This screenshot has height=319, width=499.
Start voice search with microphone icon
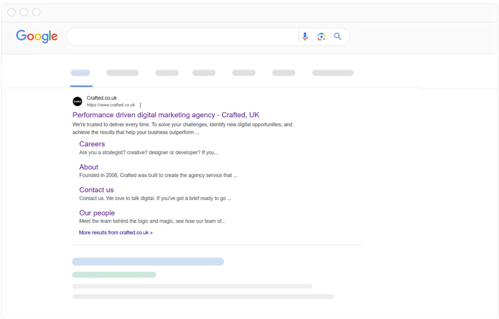(305, 37)
